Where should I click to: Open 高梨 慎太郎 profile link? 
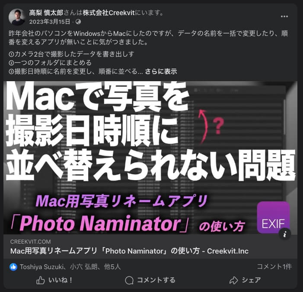coord(46,13)
